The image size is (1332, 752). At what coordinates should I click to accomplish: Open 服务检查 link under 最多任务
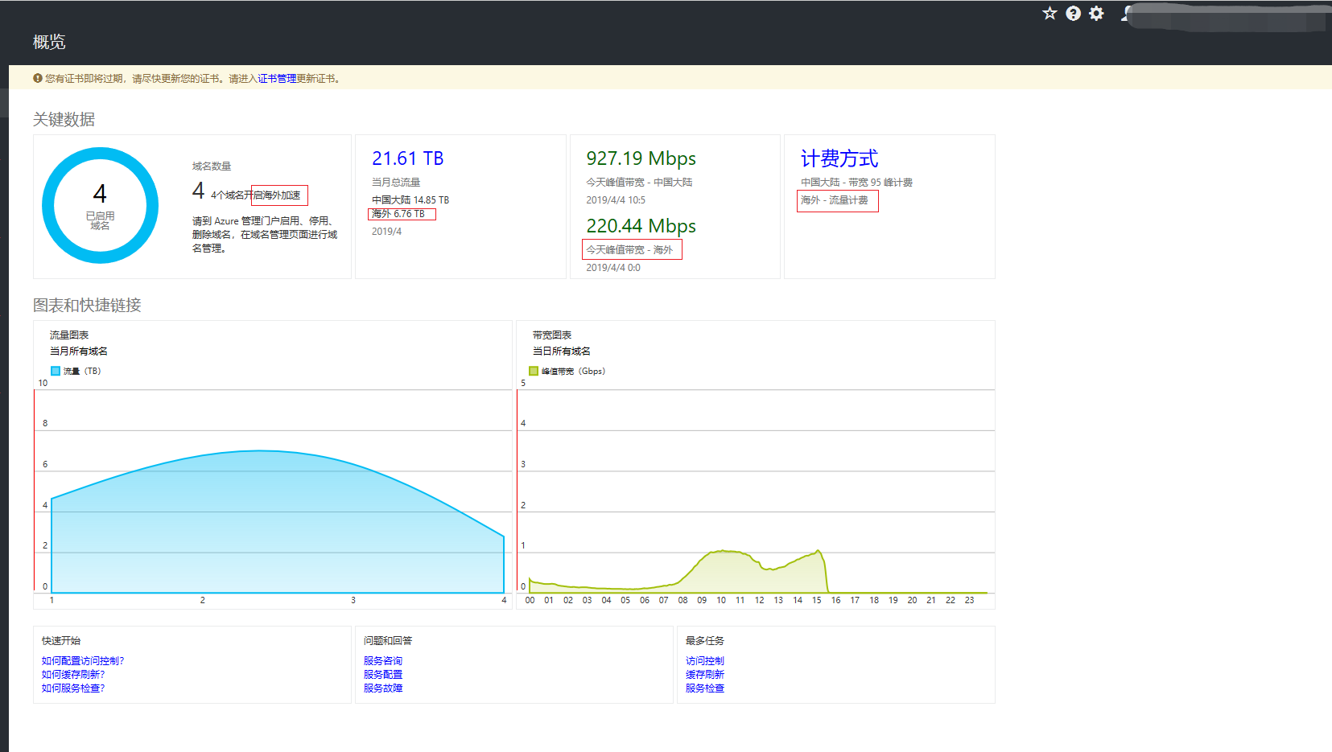[x=705, y=688]
